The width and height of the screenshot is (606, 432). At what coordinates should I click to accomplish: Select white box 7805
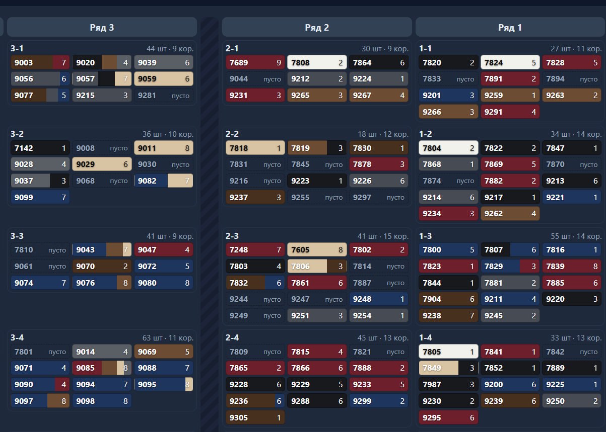(x=448, y=352)
